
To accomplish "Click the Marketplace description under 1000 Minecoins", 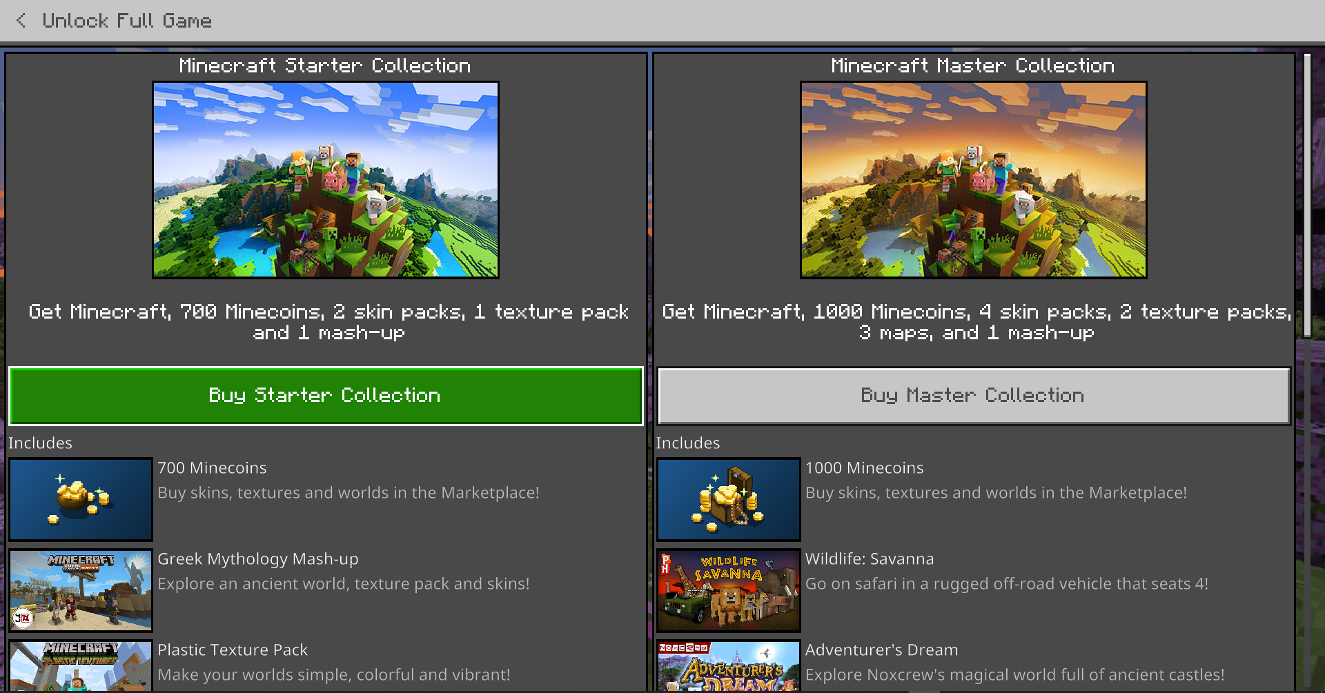I will coord(997,493).
